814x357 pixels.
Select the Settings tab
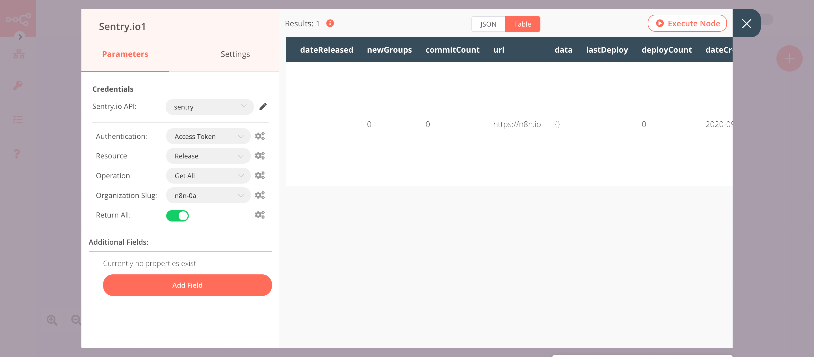234,53
